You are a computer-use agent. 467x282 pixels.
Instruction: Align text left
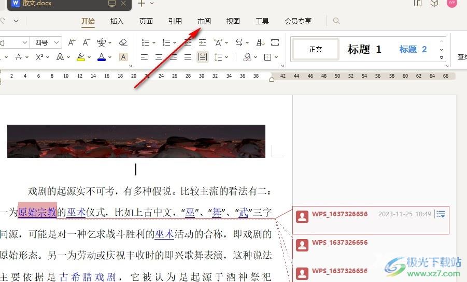pos(144,57)
